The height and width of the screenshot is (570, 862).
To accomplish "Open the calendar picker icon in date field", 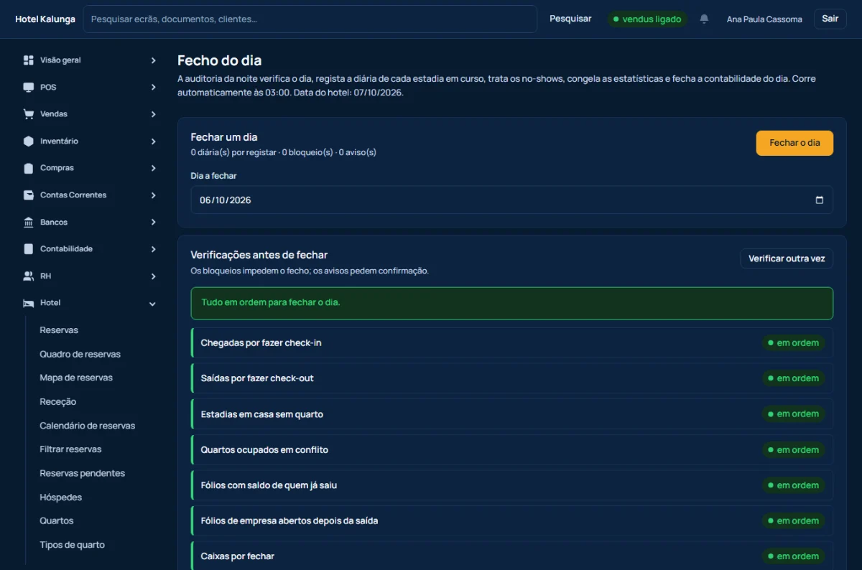I will [820, 200].
